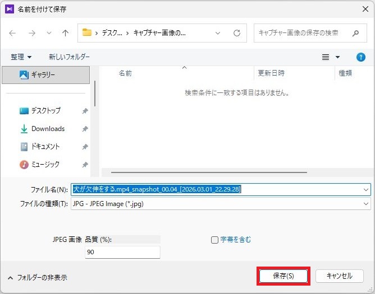This screenshot has height=294, width=375.
Task: Refresh the current folder view
Action: tap(237, 33)
